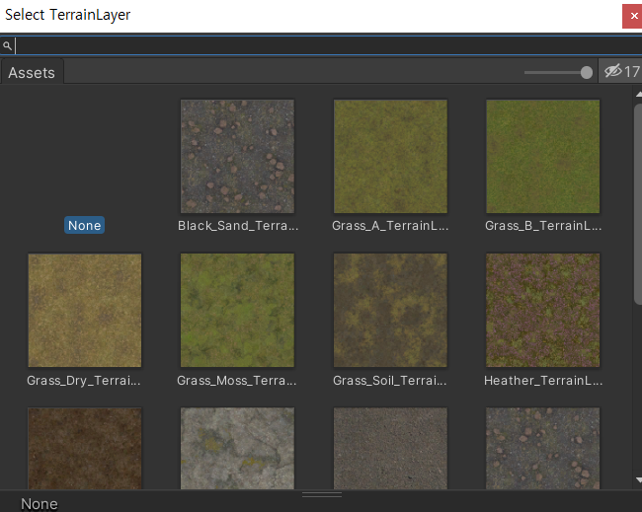Choose the Grass_Dry terrain layer thumbnail
642x512 pixels.
click(x=85, y=310)
